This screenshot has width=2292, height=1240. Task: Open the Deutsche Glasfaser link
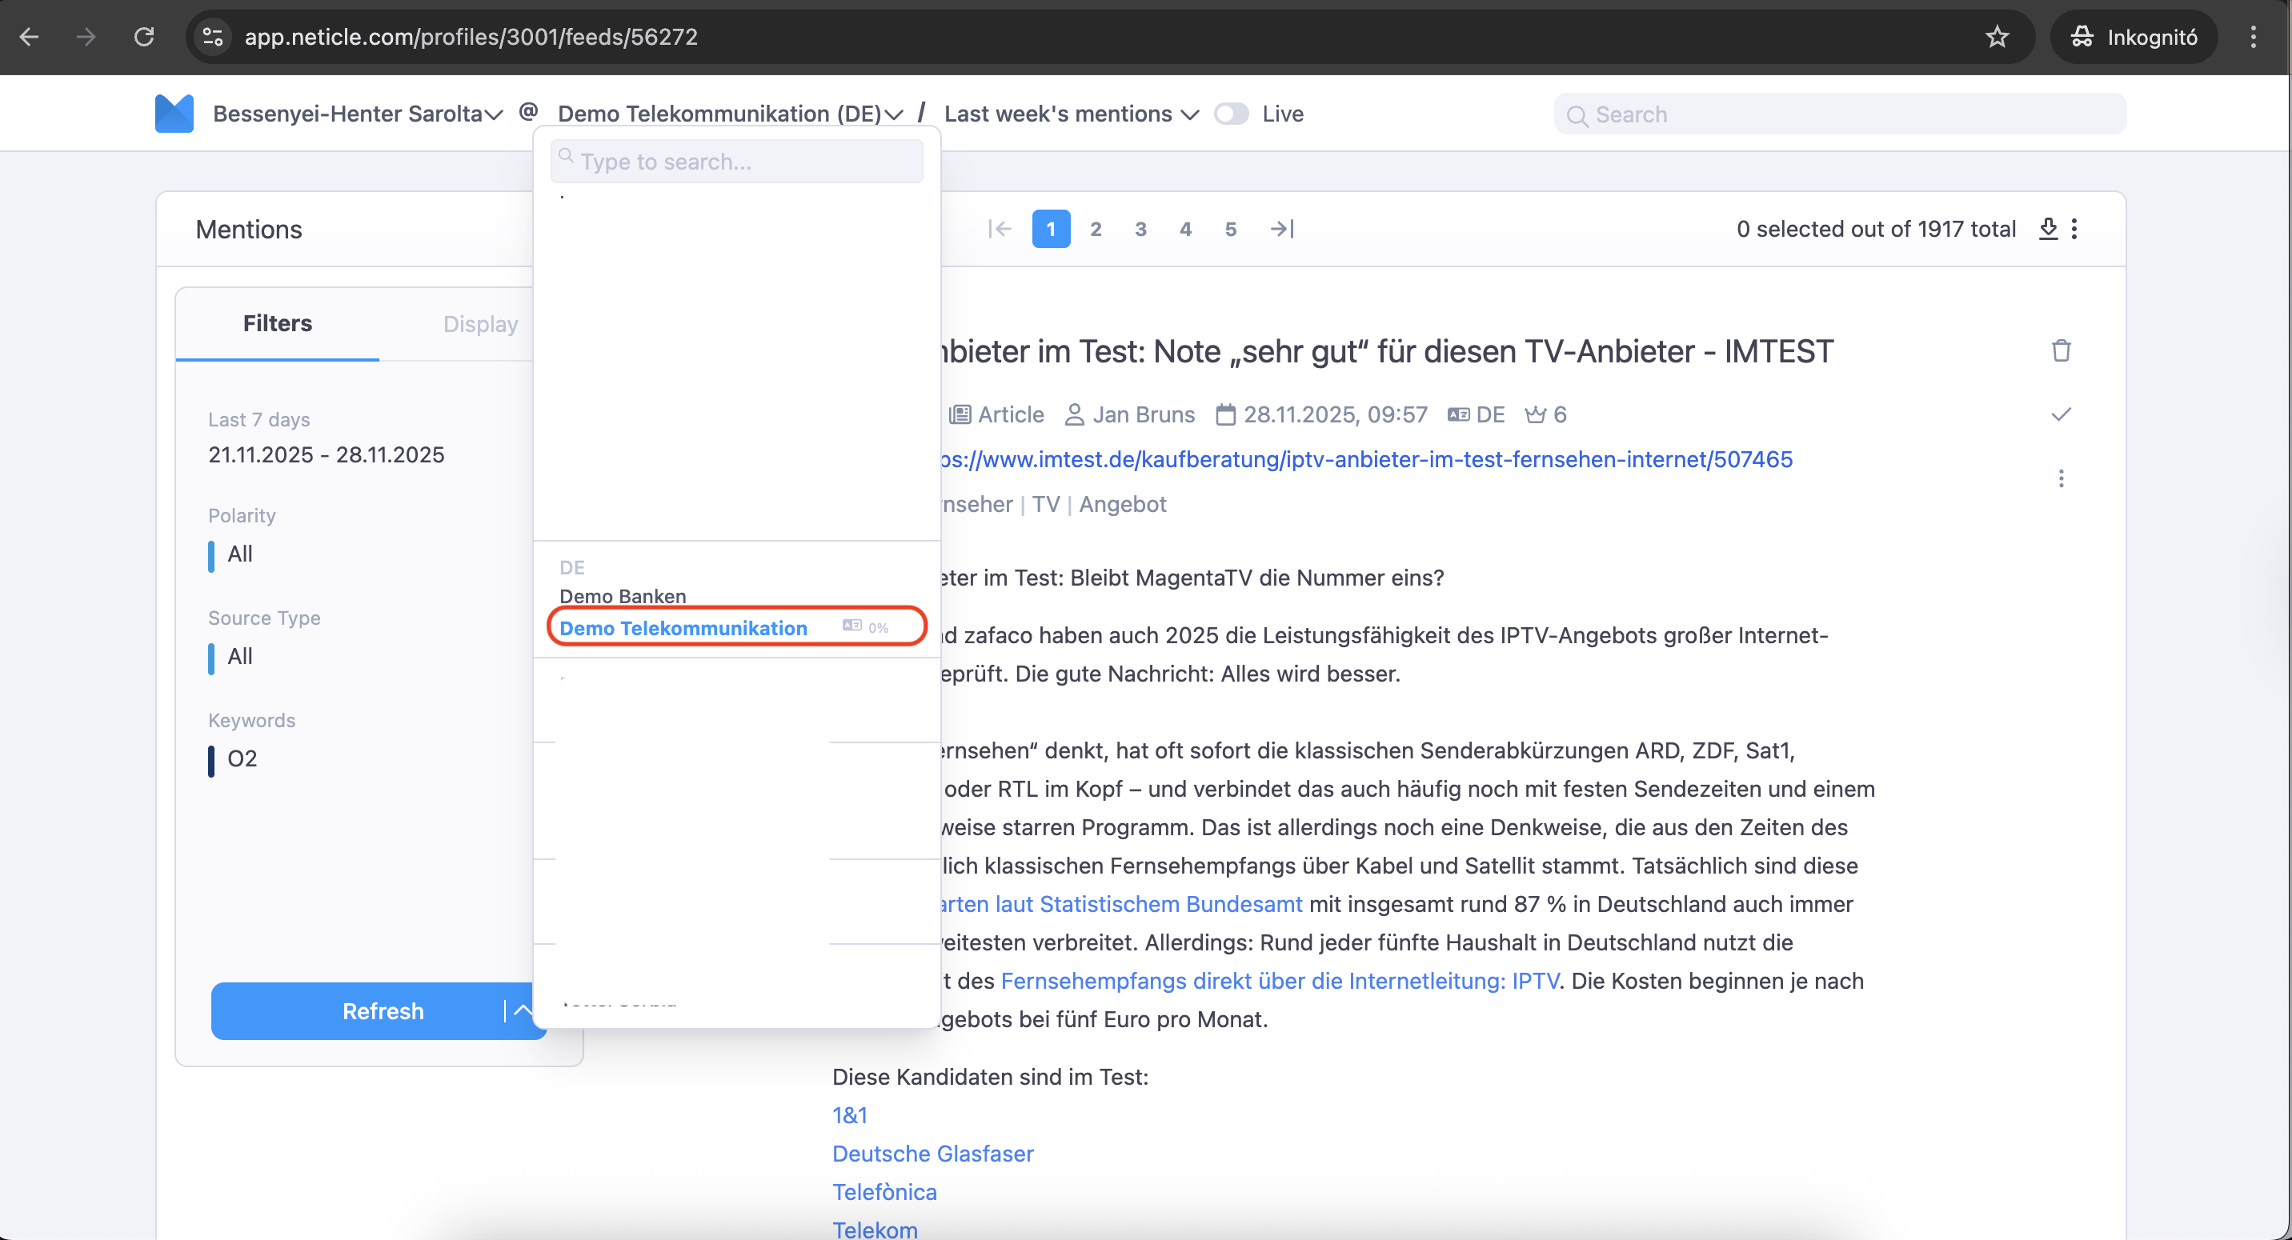point(932,1153)
